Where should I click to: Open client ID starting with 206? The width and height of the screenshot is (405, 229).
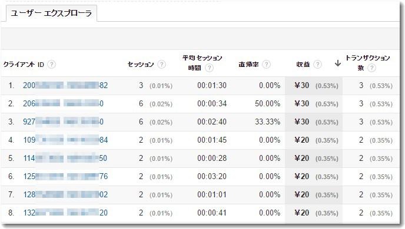coord(64,103)
